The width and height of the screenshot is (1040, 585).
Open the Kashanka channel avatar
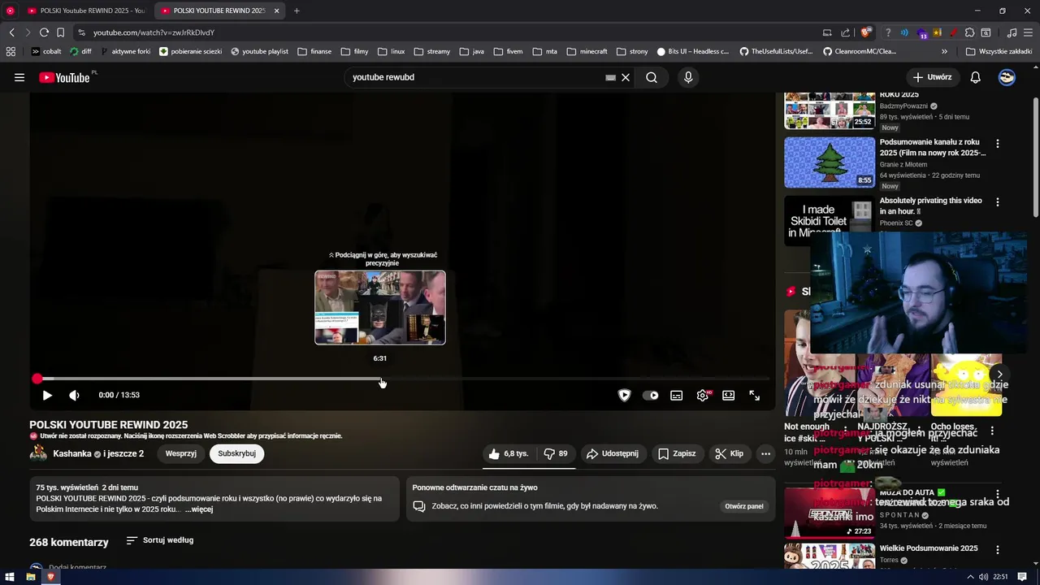click(x=38, y=453)
